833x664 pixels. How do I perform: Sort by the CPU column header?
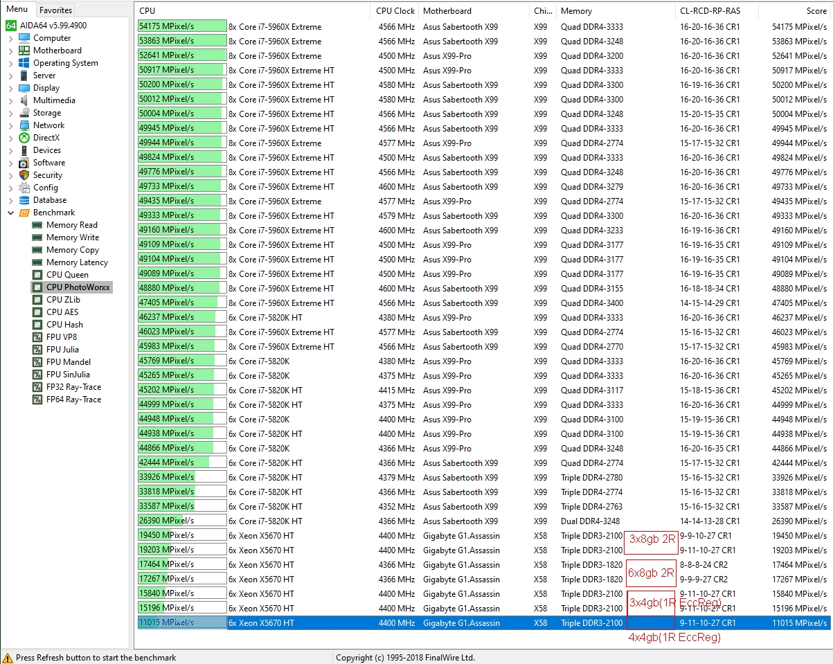point(253,11)
